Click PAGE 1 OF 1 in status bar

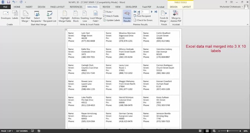7,131
